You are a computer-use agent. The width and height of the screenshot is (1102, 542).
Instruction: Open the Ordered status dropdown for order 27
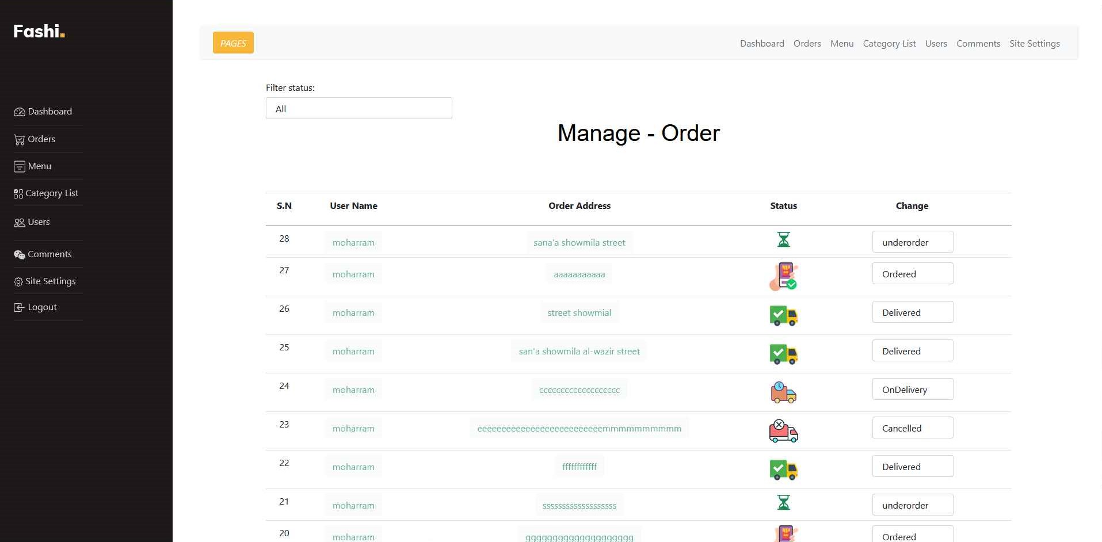tap(912, 274)
